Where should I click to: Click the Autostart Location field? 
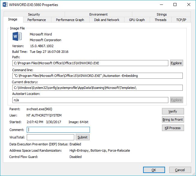coord(90,100)
